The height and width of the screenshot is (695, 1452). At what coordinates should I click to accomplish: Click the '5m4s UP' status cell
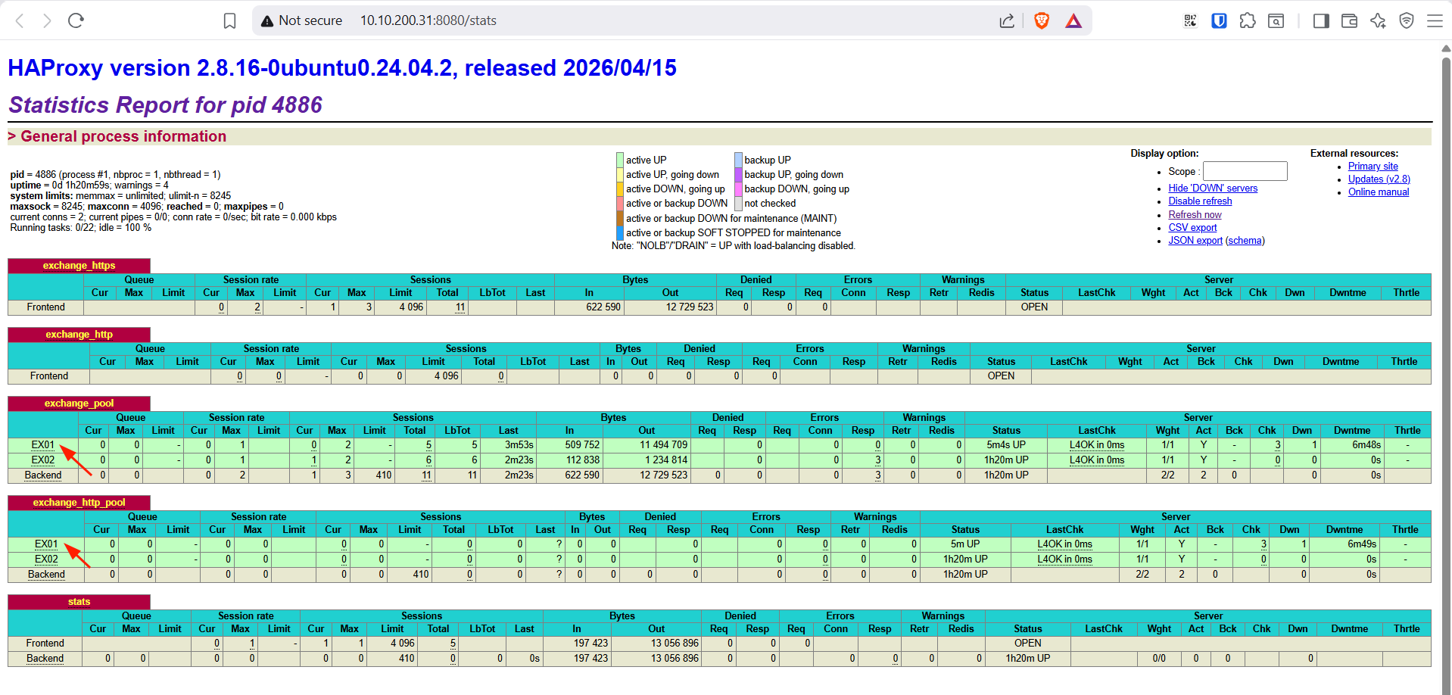tap(1006, 445)
